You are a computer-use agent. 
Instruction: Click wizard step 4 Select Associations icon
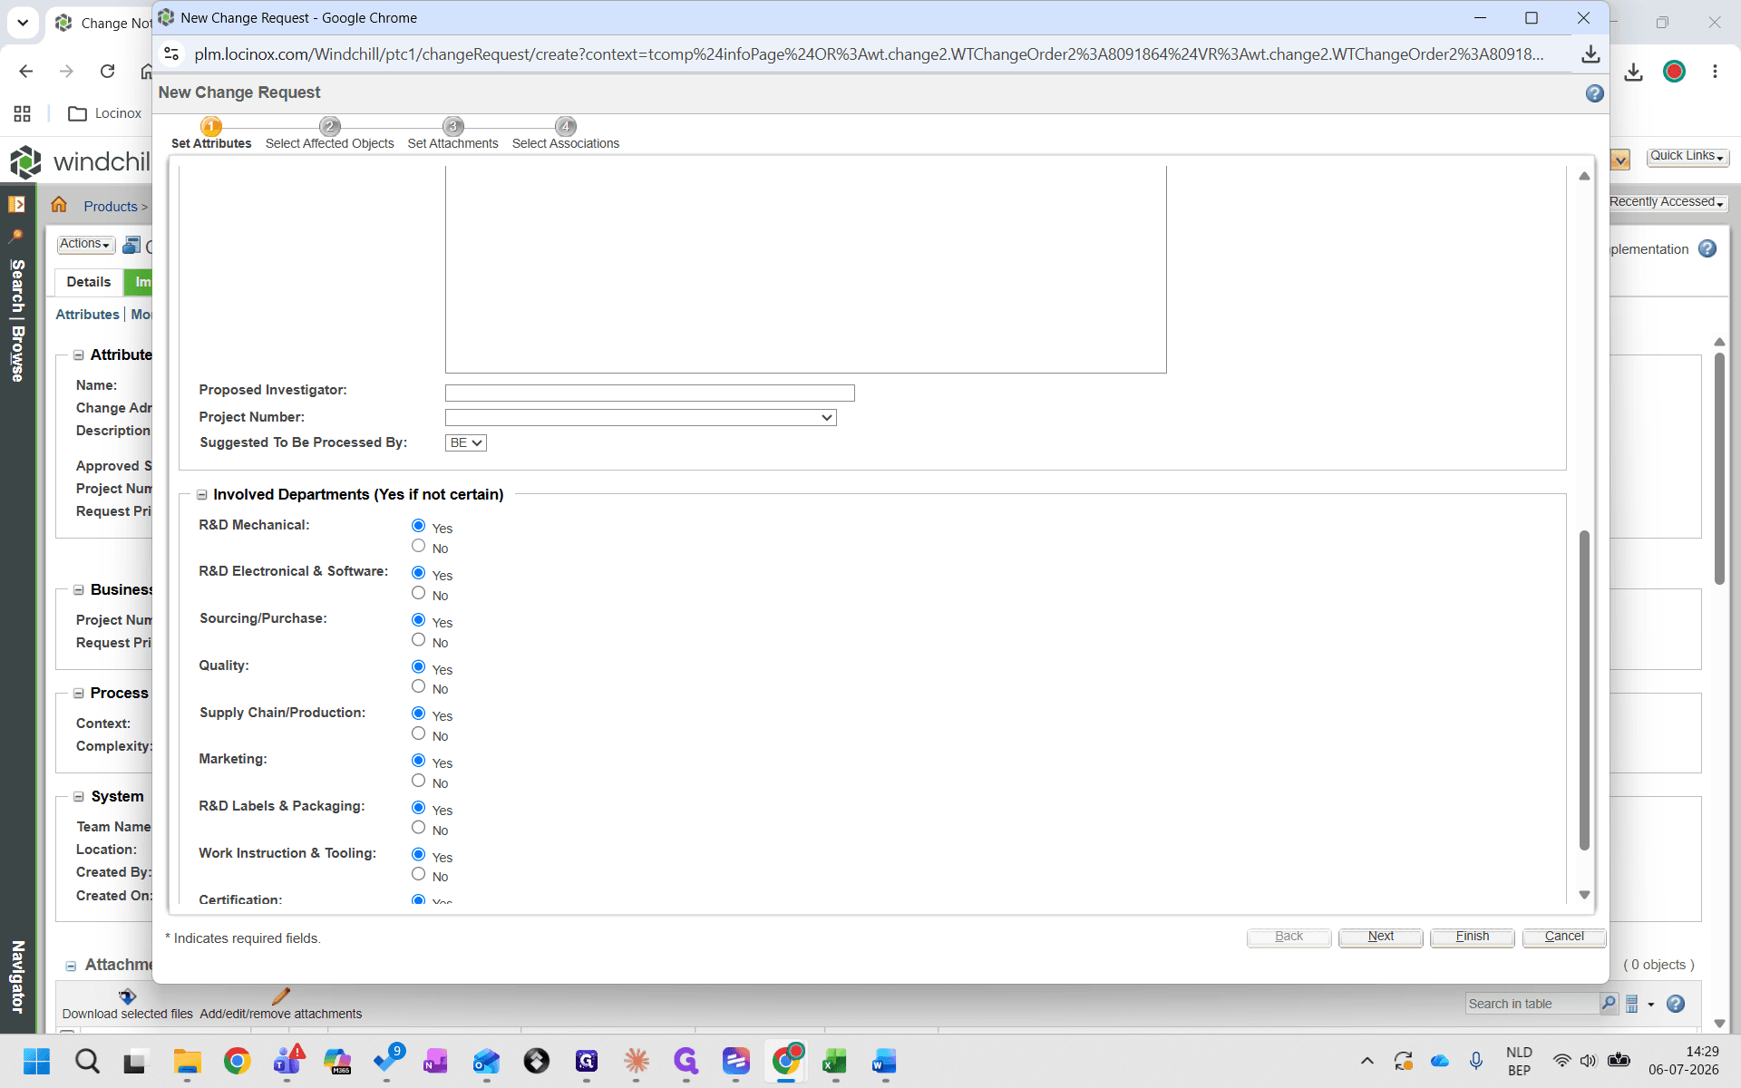pos(566,126)
